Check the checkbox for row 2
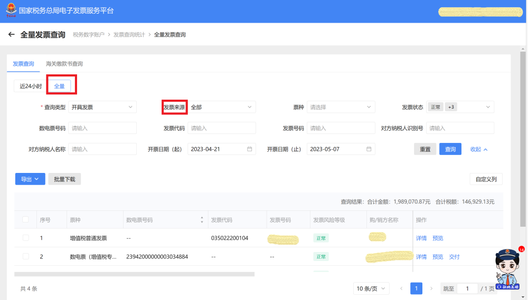The width and height of the screenshot is (528, 300). (26, 257)
